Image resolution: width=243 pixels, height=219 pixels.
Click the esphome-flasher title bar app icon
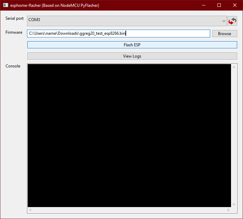[x=6, y=5]
